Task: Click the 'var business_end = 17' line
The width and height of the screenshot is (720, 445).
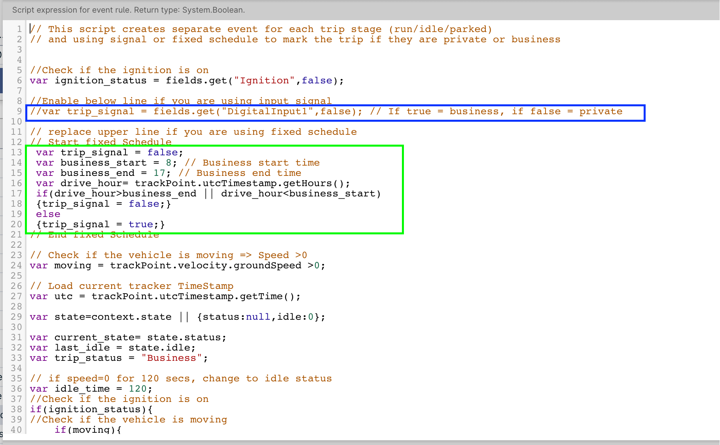Action: pos(169,173)
